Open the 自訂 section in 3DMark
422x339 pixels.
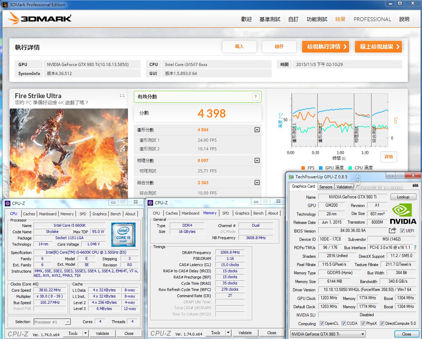293,19
